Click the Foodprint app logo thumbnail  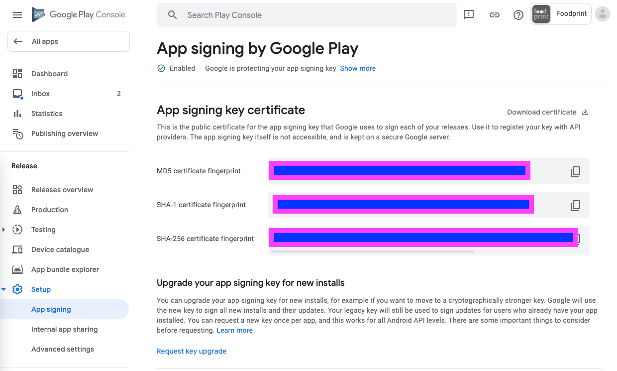[x=541, y=14]
